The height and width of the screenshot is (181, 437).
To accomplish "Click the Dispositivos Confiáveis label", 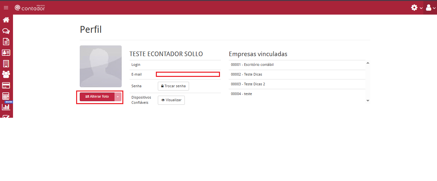I will click(141, 100).
